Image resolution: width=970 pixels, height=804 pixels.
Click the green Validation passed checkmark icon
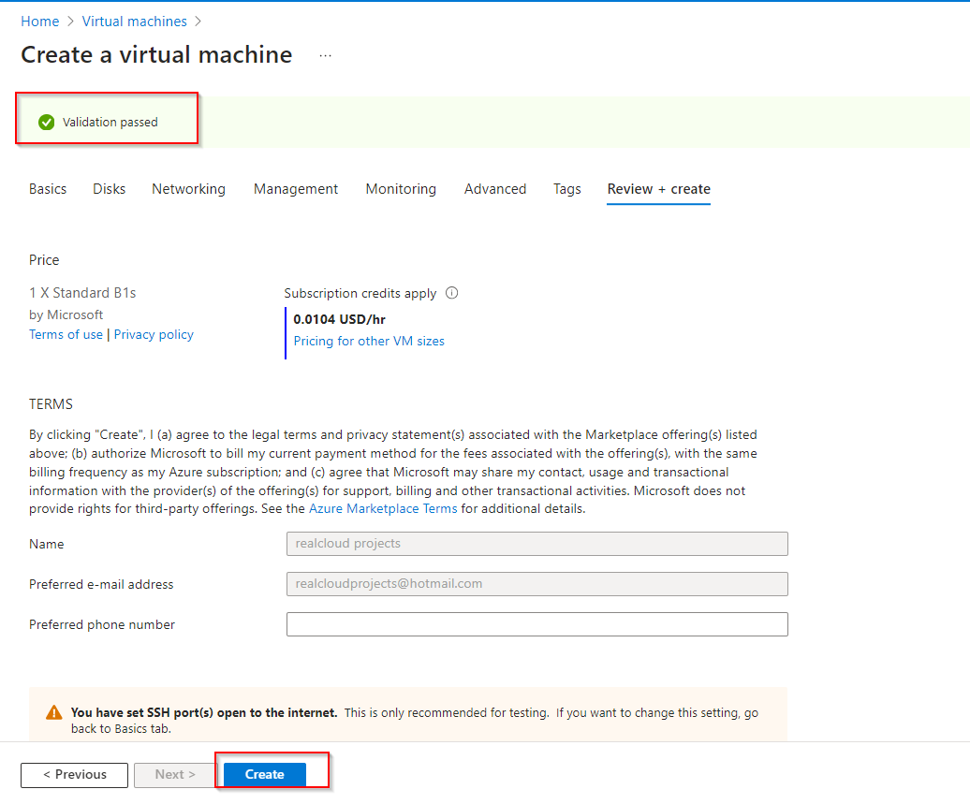(47, 123)
